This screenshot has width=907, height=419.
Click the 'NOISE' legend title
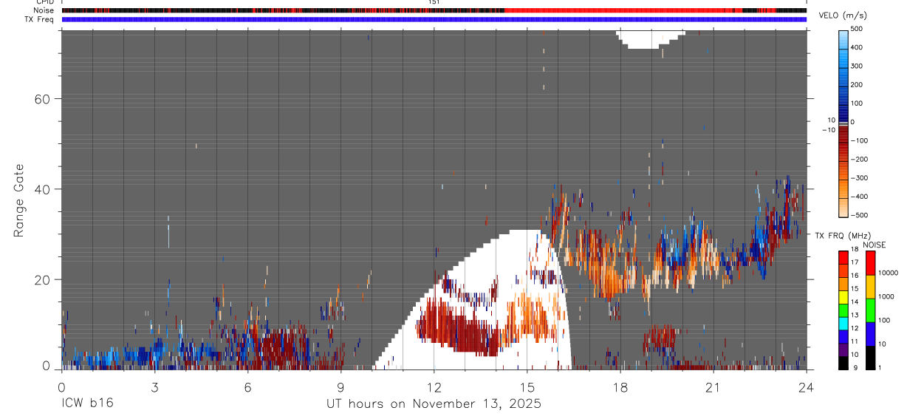874,245
